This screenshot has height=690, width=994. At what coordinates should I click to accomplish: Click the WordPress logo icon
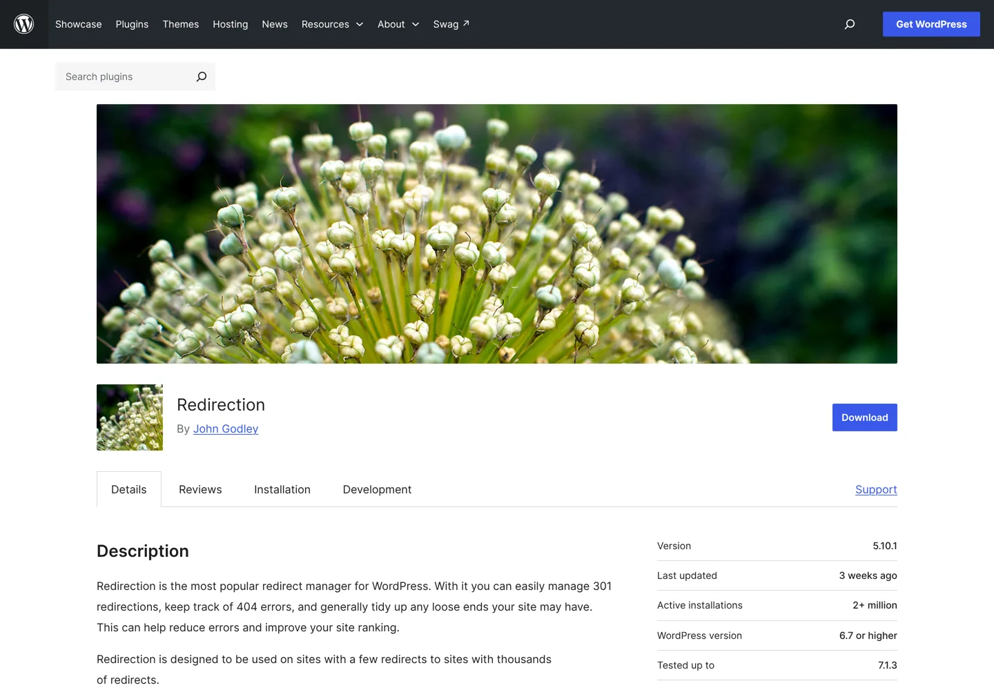pyautogui.click(x=24, y=24)
